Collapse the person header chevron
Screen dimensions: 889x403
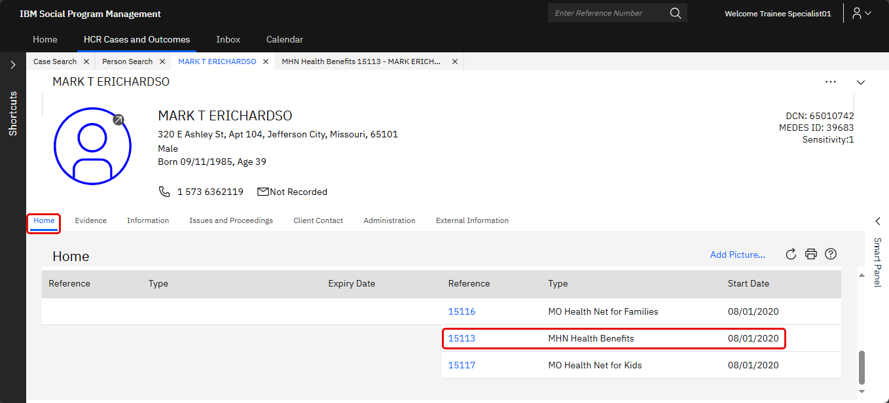pyautogui.click(x=861, y=82)
